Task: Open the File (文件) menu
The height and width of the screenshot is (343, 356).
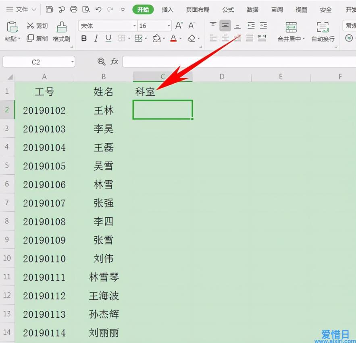Action: [21, 10]
